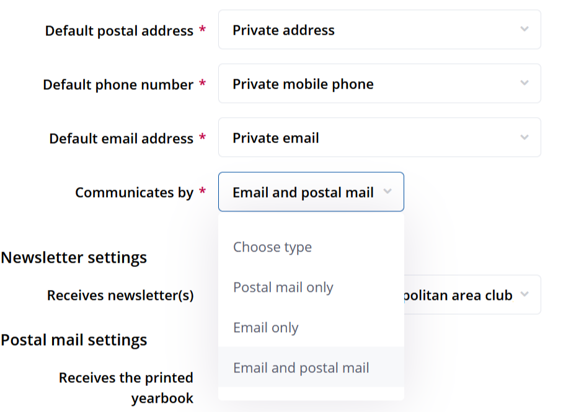Select "Email and postal mail" in the open list
This screenshot has width=571, height=412.
(x=301, y=368)
